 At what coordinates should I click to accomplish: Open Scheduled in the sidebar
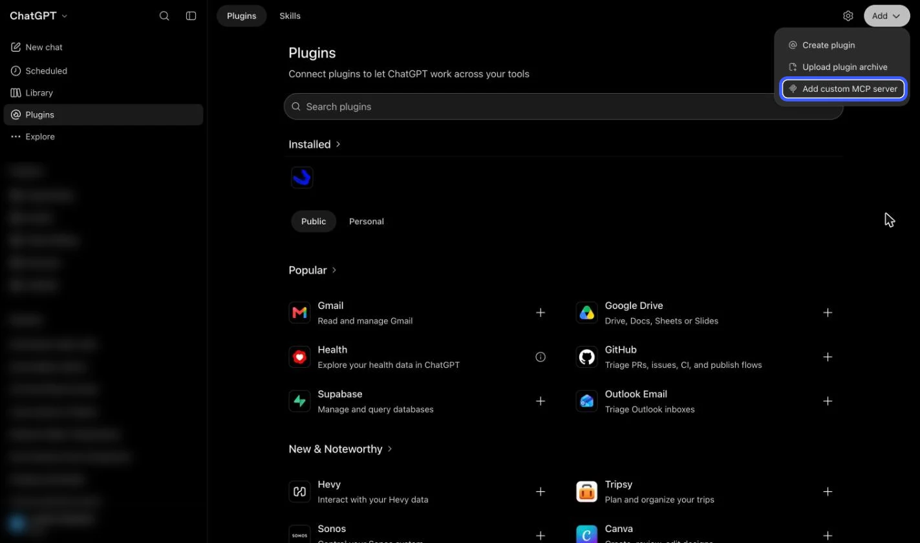coord(103,70)
